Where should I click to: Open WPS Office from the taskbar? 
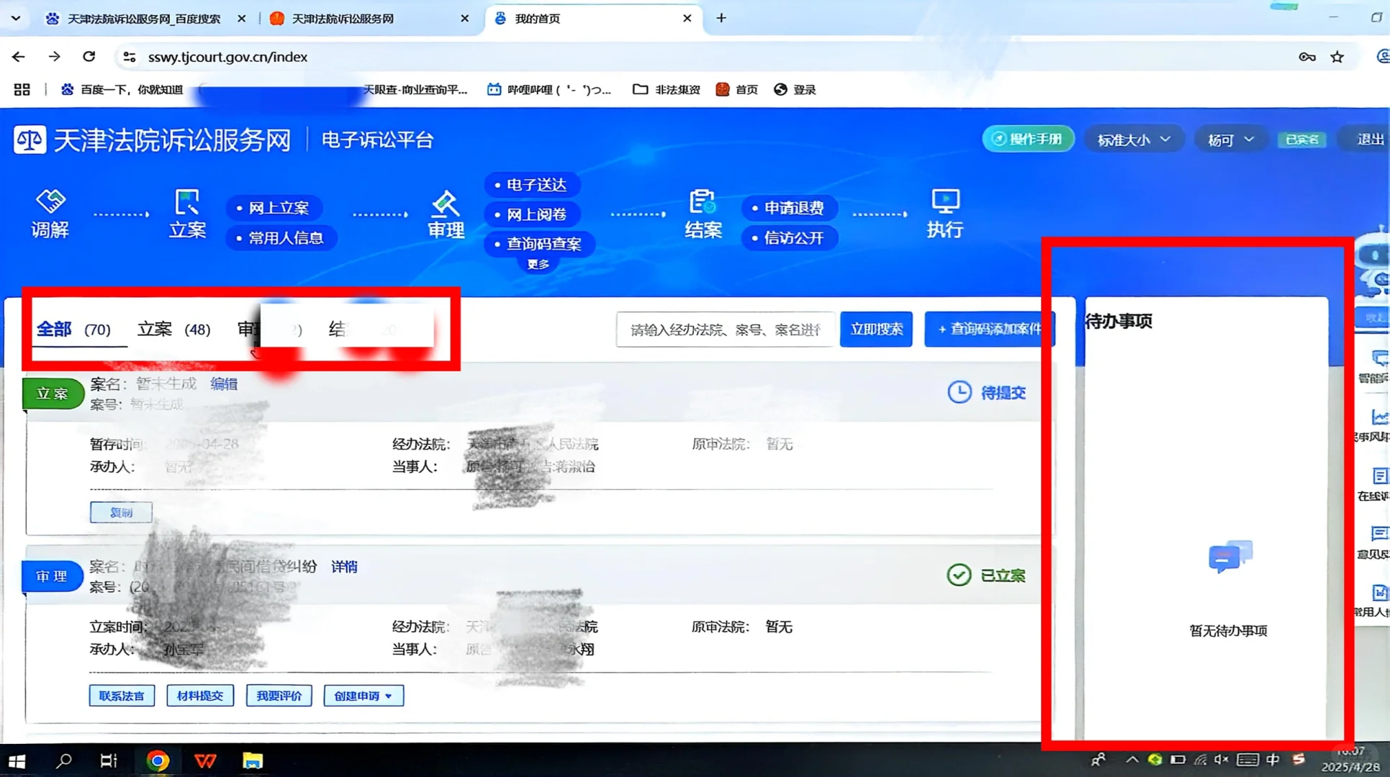click(205, 760)
